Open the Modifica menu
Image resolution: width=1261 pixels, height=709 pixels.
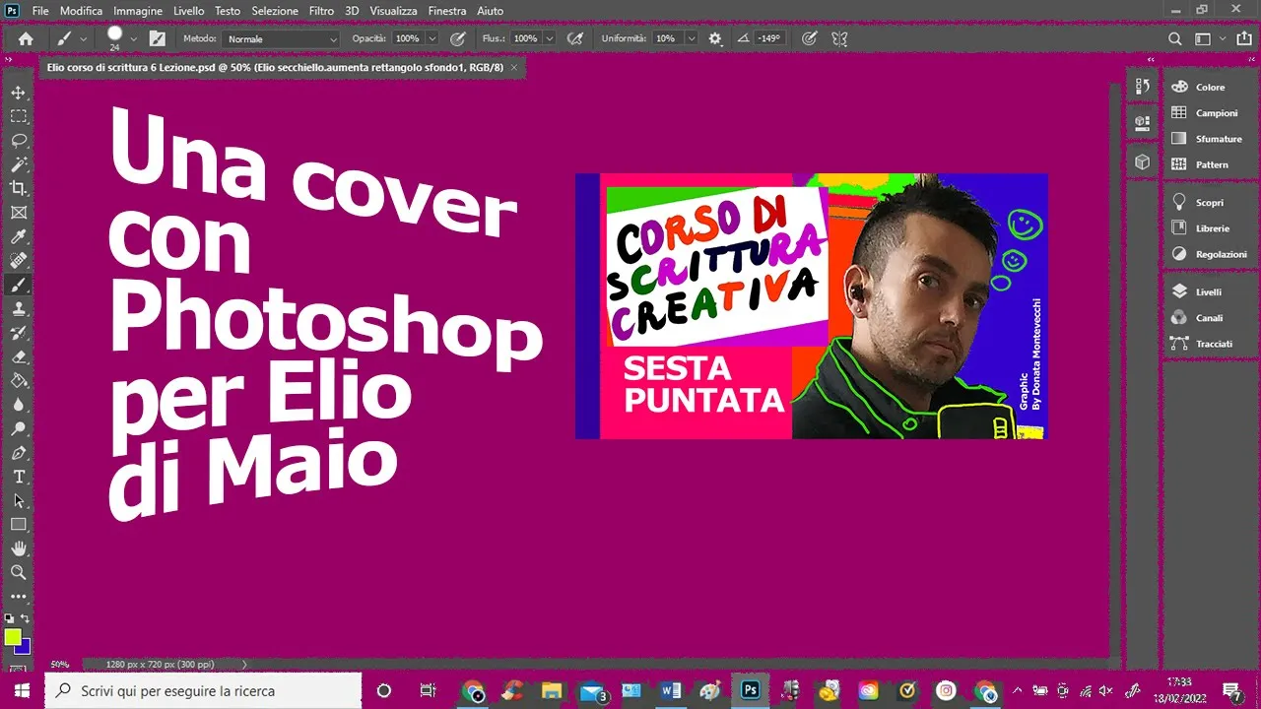81,11
